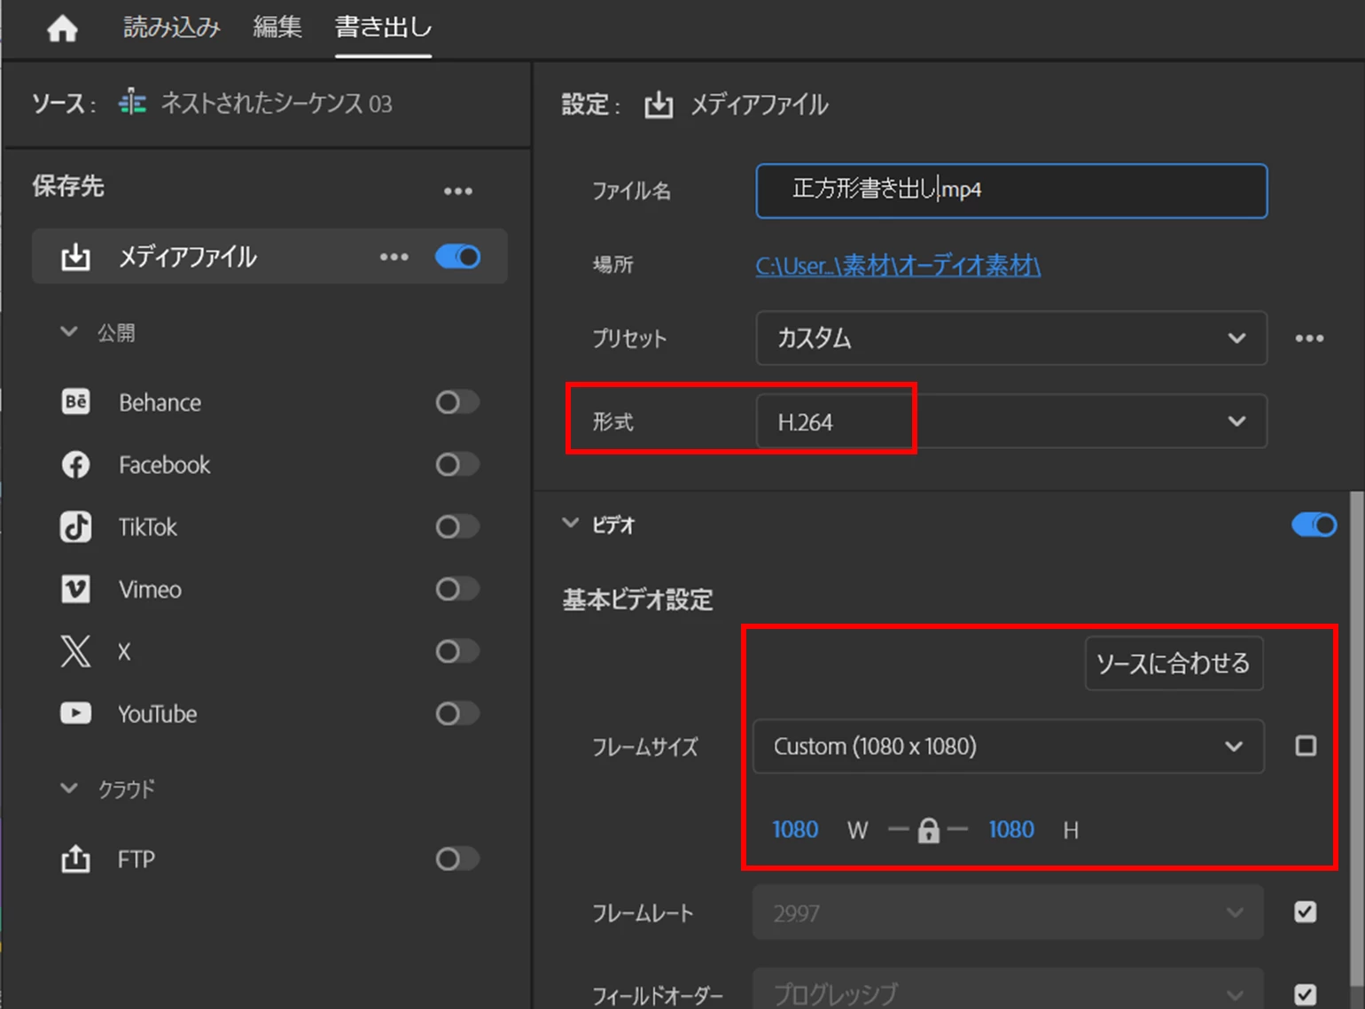Click the nested sequence source icon

click(132, 103)
